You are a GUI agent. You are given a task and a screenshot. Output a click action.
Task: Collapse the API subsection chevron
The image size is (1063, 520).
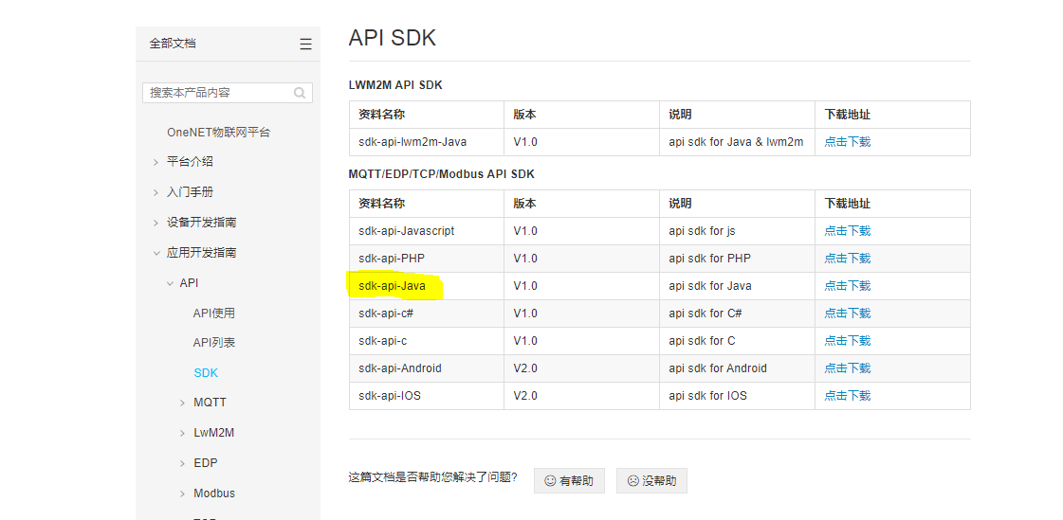coord(170,284)
